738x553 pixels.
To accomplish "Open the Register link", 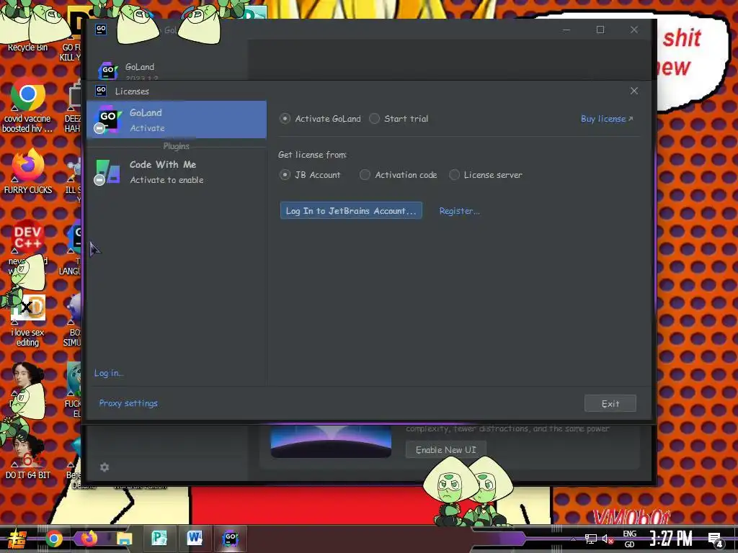I will (x=459, y=211).
